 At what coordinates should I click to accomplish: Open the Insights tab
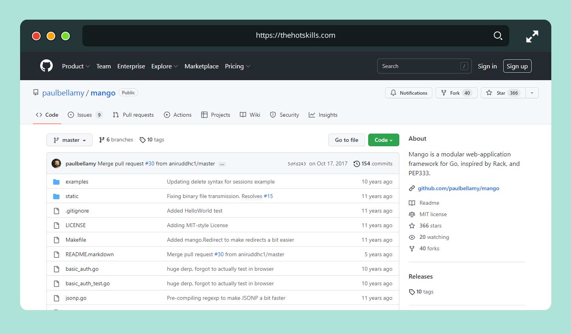323,115
